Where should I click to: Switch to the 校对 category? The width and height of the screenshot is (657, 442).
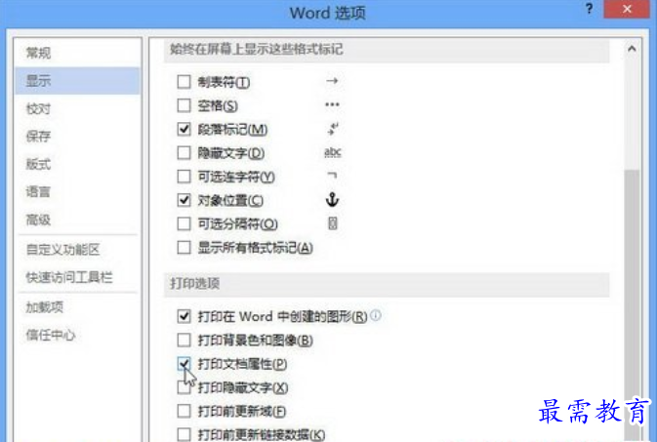(77, 108)
